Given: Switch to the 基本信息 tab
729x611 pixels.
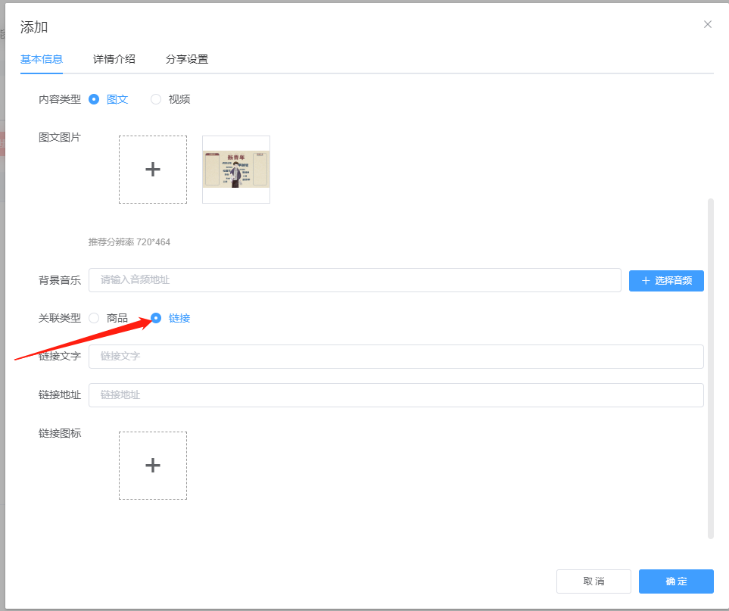Looking at the screenshot, I should [42, 58].
